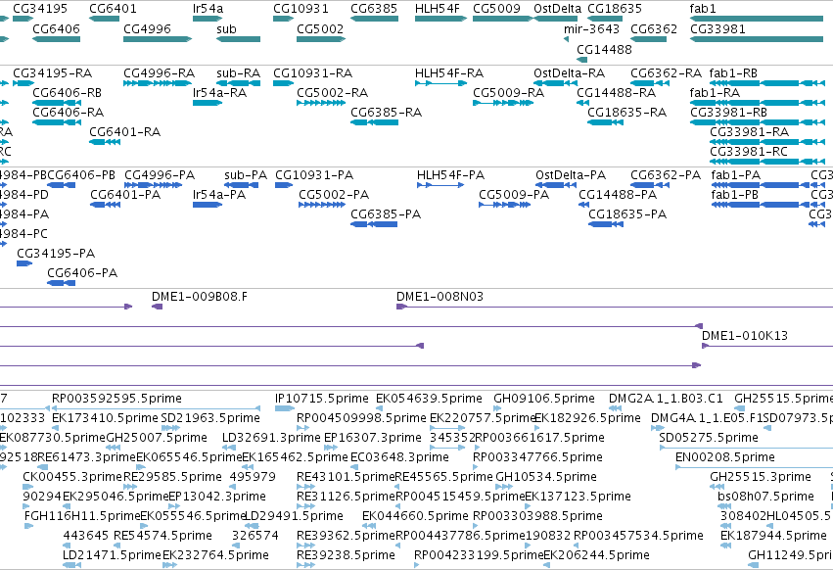Screen dimensions: 833x570
Task: Click the OstDelta-PA protein feature
Action: pyautogui.click(x=556, y=185)
